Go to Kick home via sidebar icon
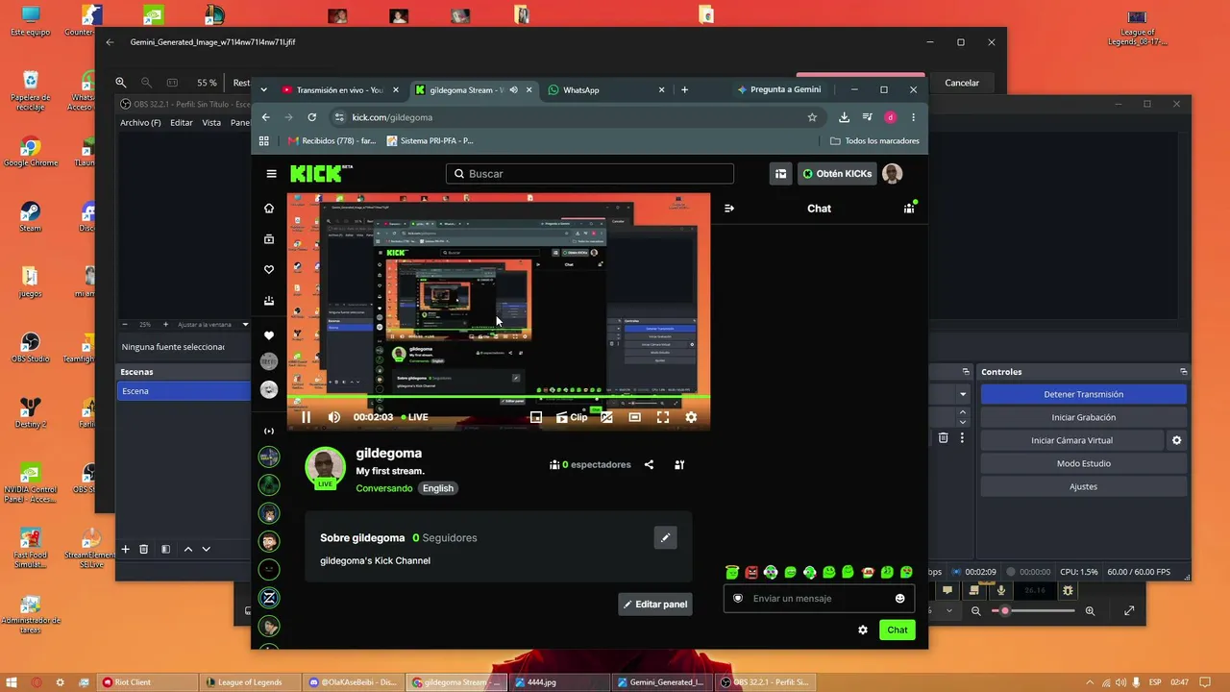This screenshot has height=692, width=1230. tap(269, 209)
